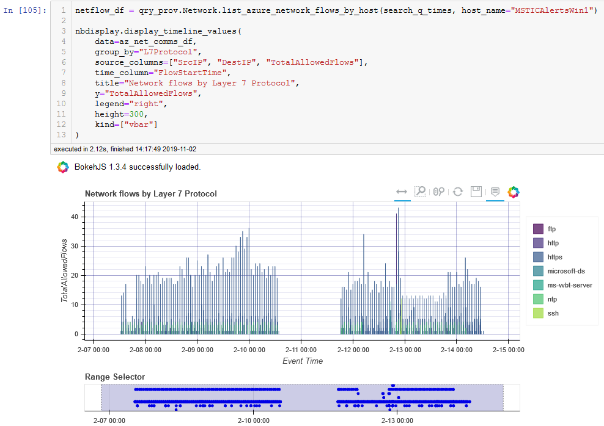Toggle the hover tooltip tool
The height and width of the screenshot is (426, 604).
(x=495, y=192)
